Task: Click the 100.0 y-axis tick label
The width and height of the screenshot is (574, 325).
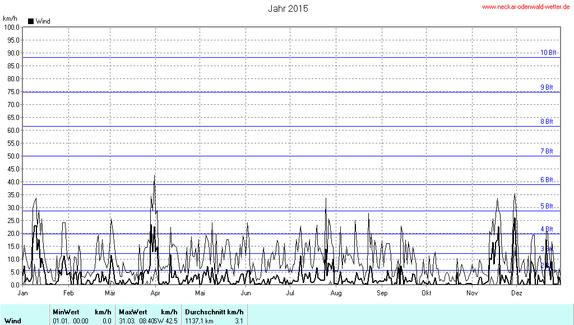Action: click(12, 27)
